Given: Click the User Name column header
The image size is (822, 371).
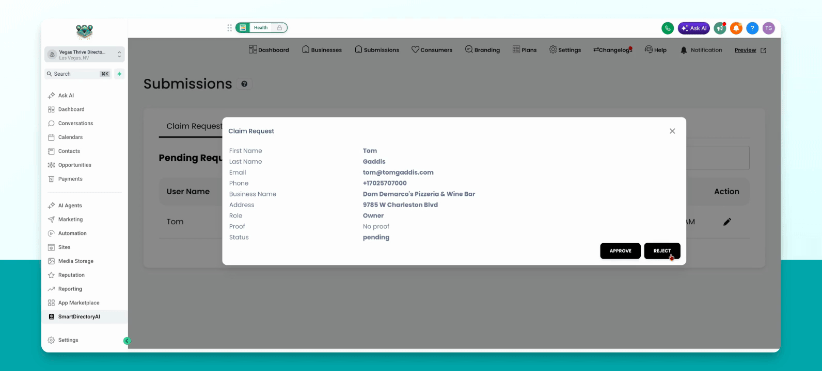Looking at the screenshot, I should pos(188,192).
